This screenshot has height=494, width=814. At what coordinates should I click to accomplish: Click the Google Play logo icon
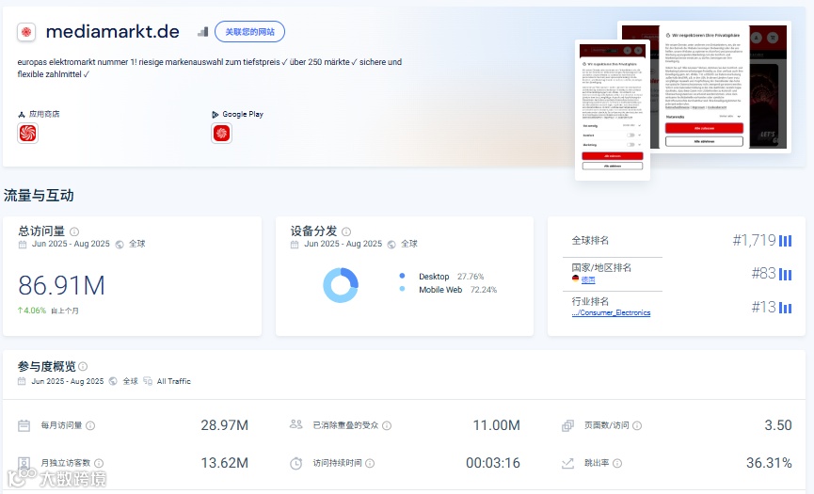pos(215,114)
